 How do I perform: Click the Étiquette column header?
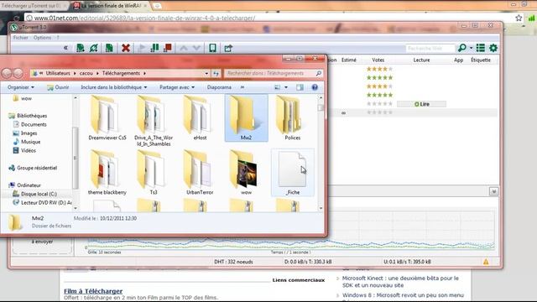pos(481,60)
